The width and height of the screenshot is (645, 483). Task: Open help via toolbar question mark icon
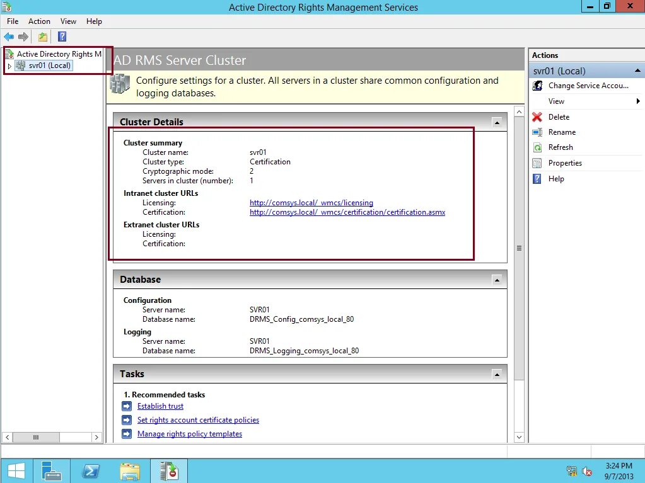tap(62, 37)
